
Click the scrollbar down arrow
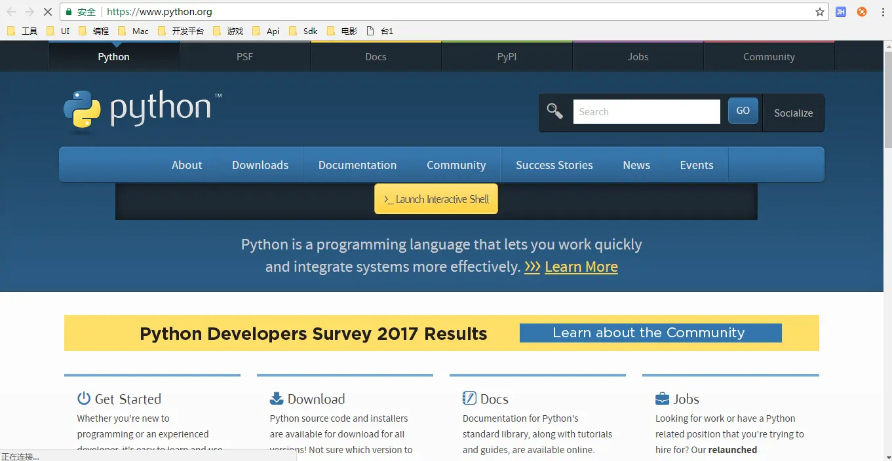887,456
